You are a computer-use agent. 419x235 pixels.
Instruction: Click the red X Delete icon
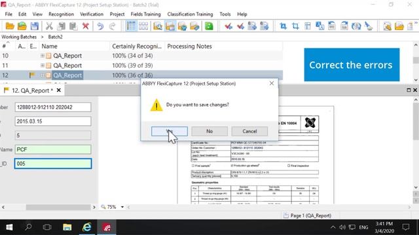click(86, 26)
